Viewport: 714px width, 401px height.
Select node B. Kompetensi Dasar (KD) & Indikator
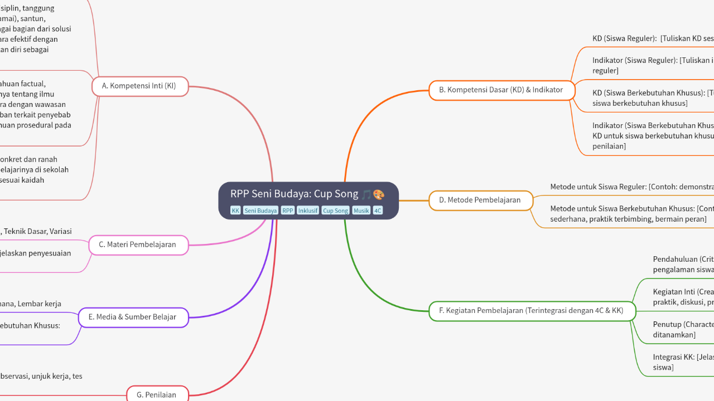(x=502, y=90)
